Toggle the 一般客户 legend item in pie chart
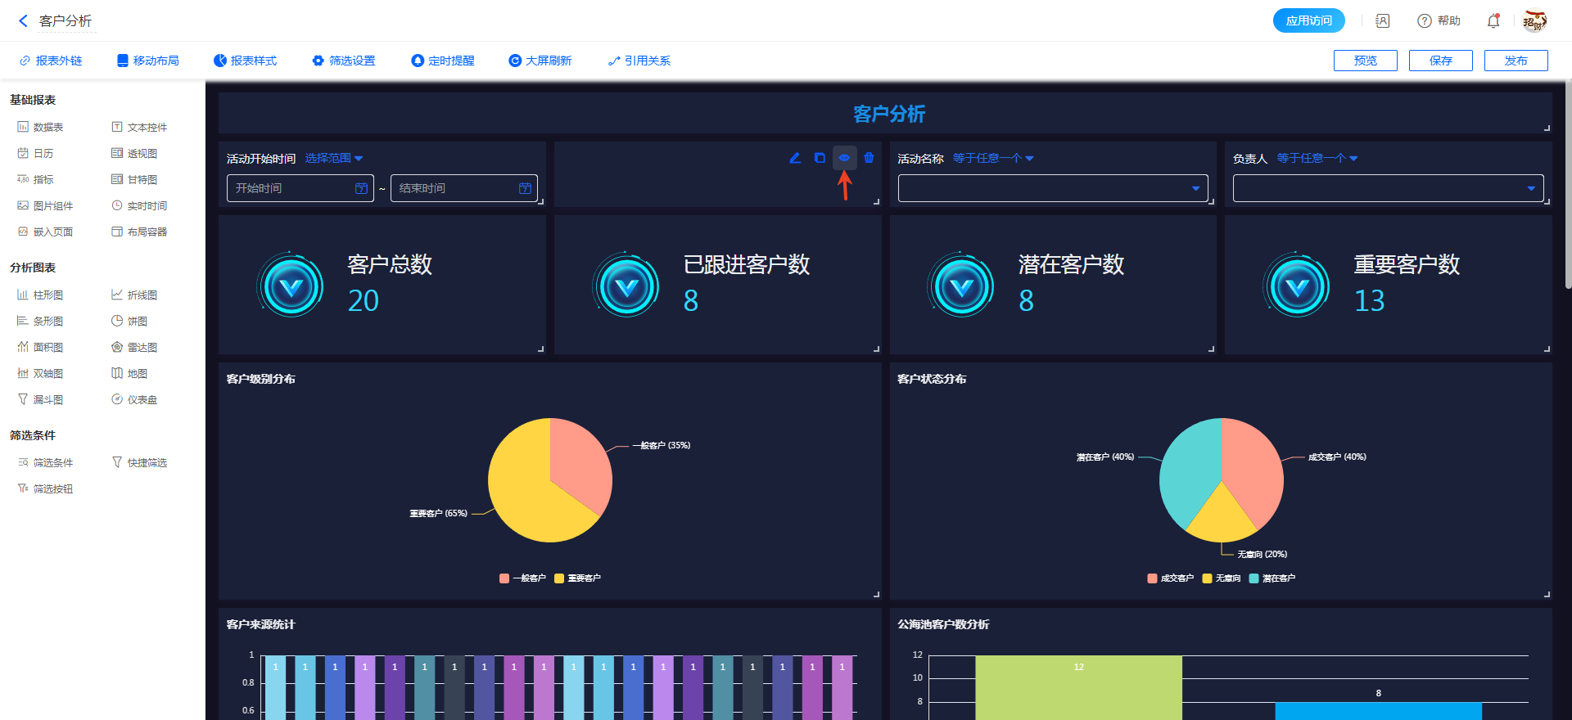Screen dimensions: 1572x720 (x=523, y=578)
